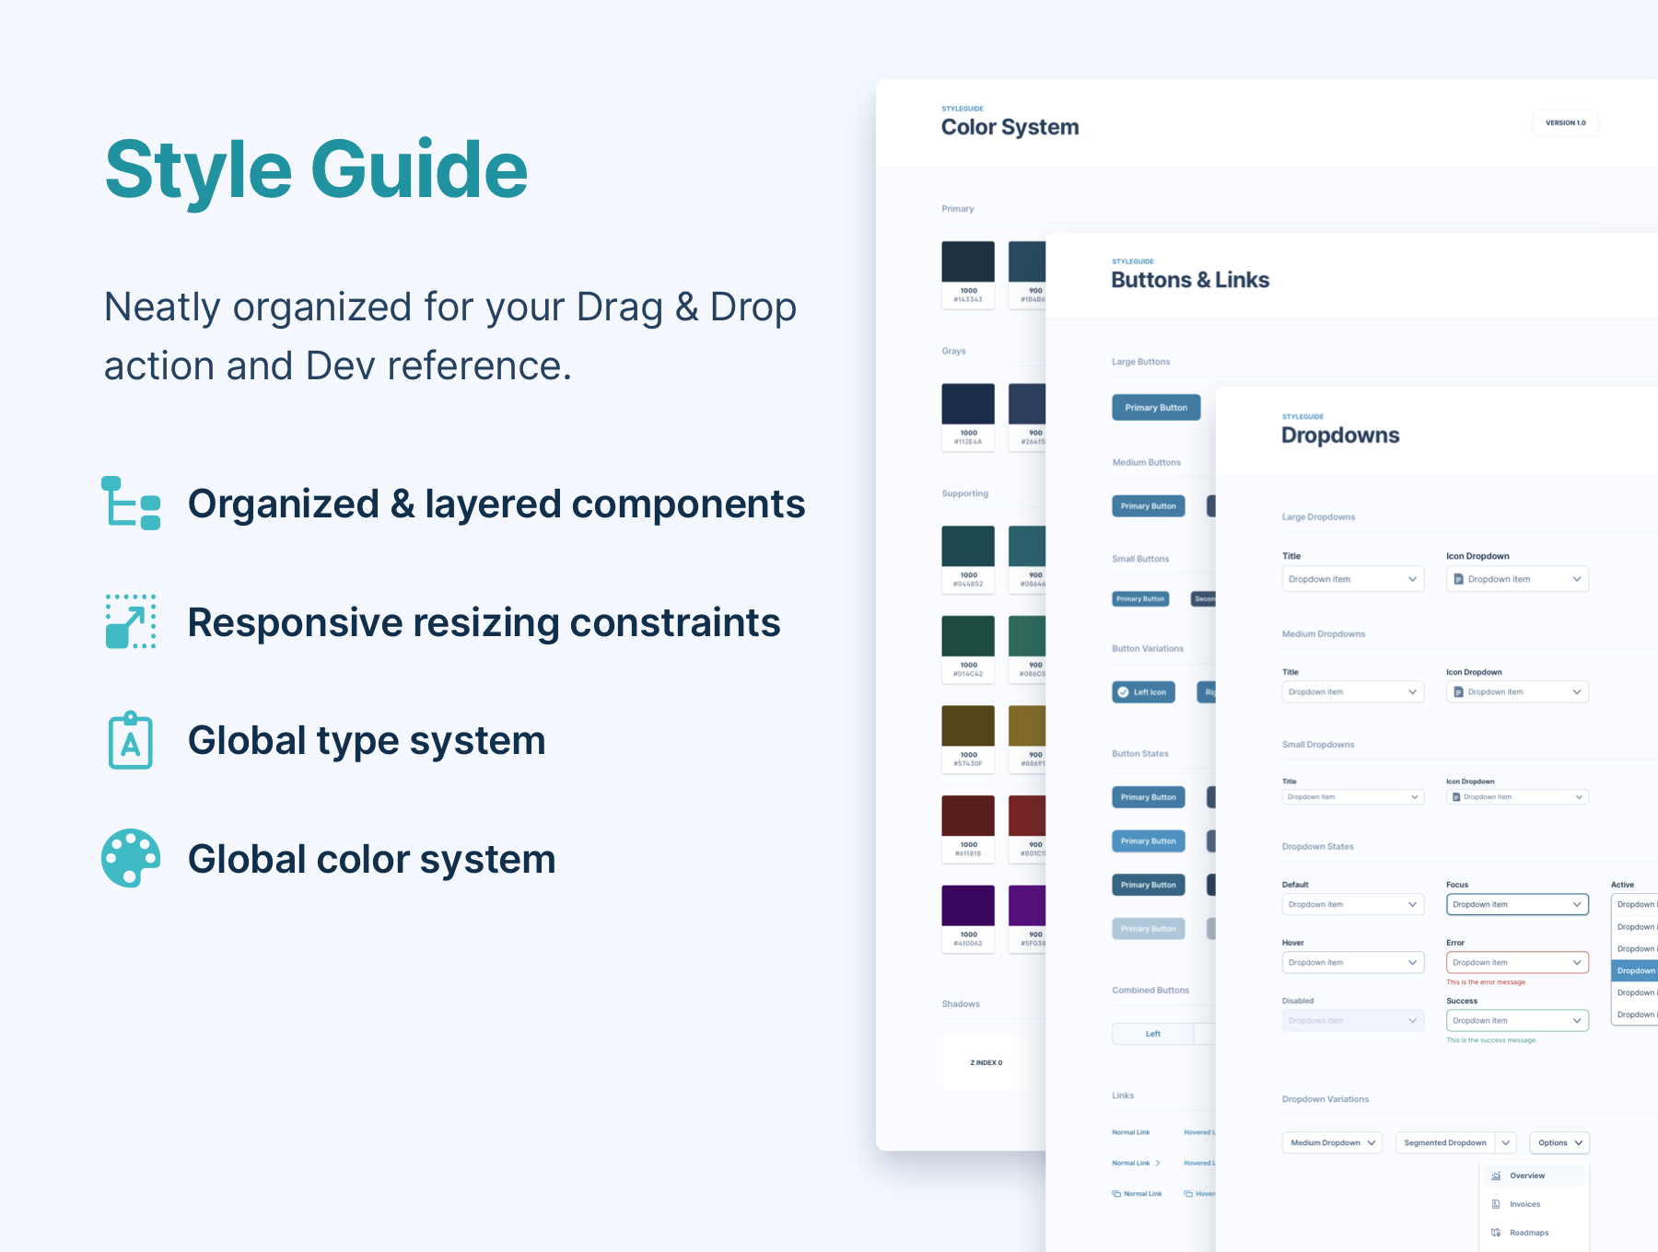
Task: Click the Overview chart icon in Options menu
Action: [x=1496, y=1176]
